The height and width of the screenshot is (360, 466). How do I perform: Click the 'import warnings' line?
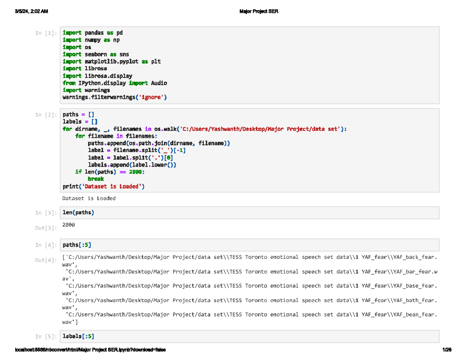[x=86, y=90]
